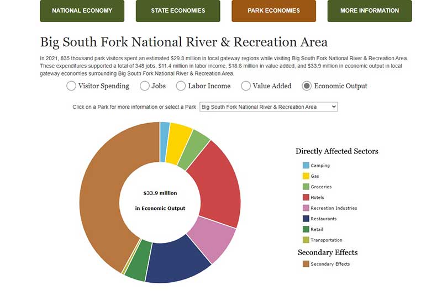Click the Camping legend label
This screenshot has height=296, width=442.
pyautogui.click(x=320, y=165)
